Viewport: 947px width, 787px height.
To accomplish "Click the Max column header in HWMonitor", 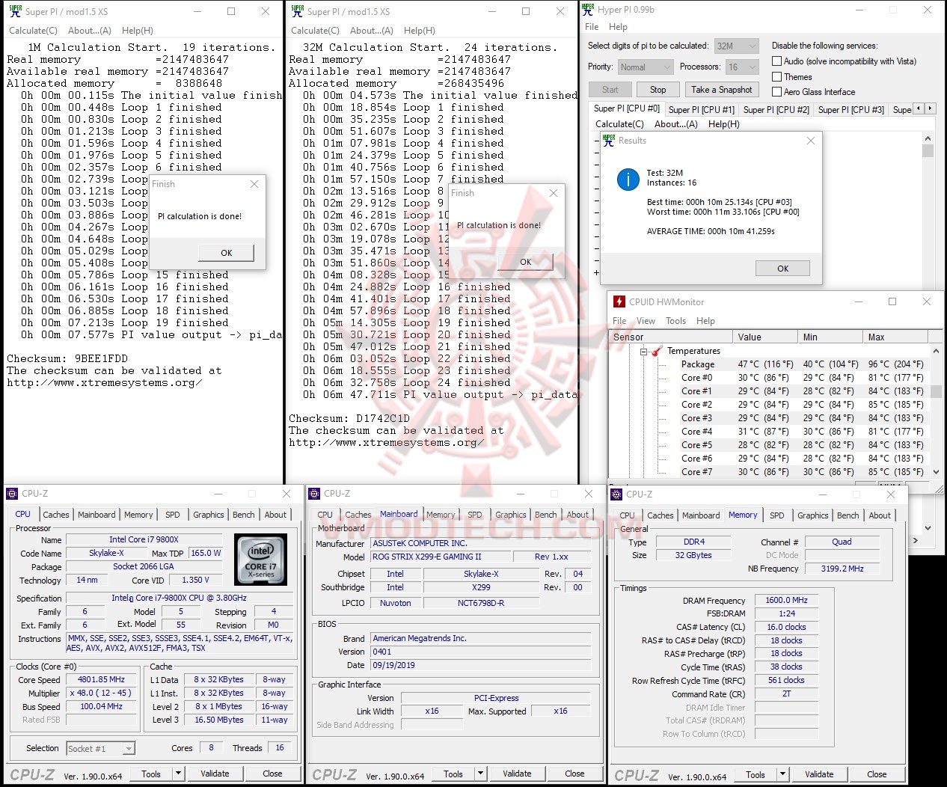I will tap(895, 337).
